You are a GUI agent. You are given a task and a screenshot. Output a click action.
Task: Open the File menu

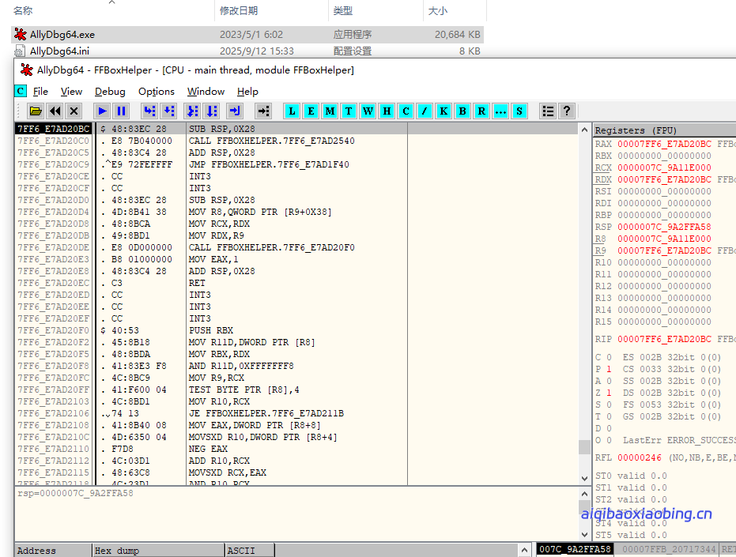(40, 92)
